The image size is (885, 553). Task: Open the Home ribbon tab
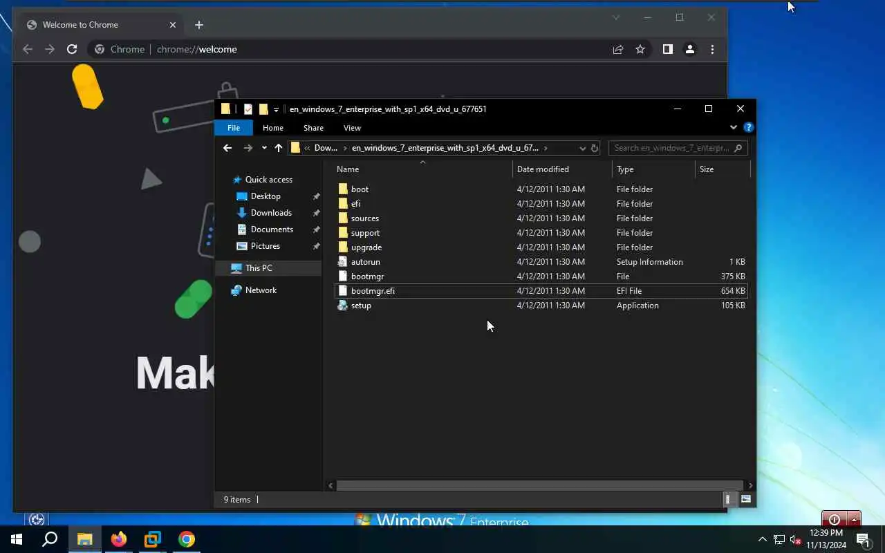tap(273, 127)
